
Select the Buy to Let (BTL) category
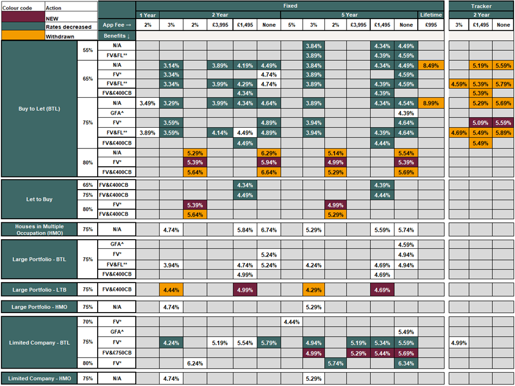click(x=39, y=109)
